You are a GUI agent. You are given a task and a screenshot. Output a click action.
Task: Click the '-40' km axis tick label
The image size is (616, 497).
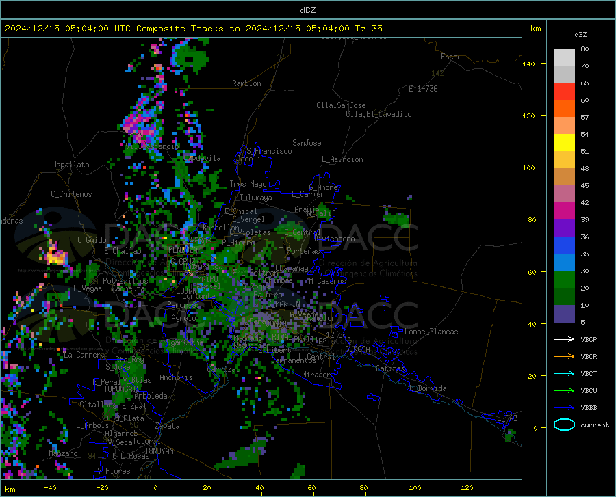tap(50, 487)
